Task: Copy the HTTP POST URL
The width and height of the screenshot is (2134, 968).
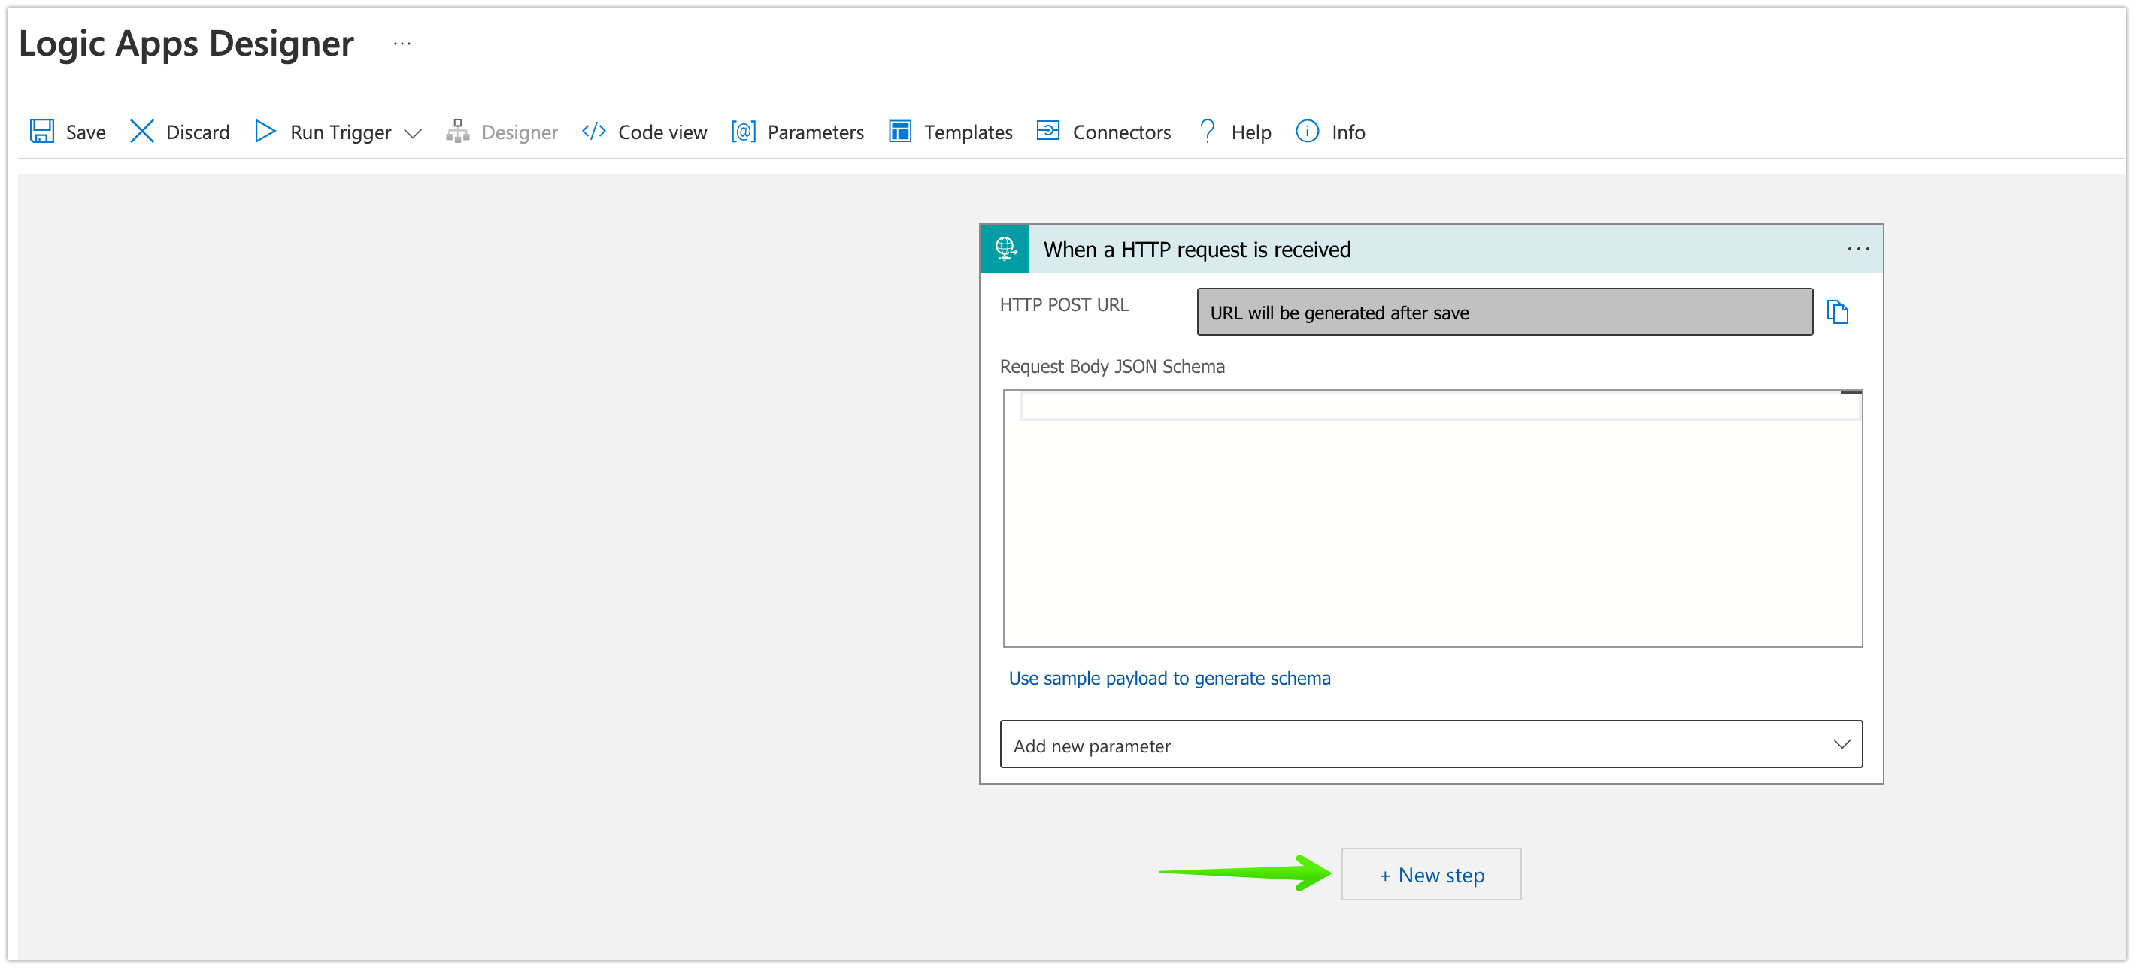Action: point(1838,312)
